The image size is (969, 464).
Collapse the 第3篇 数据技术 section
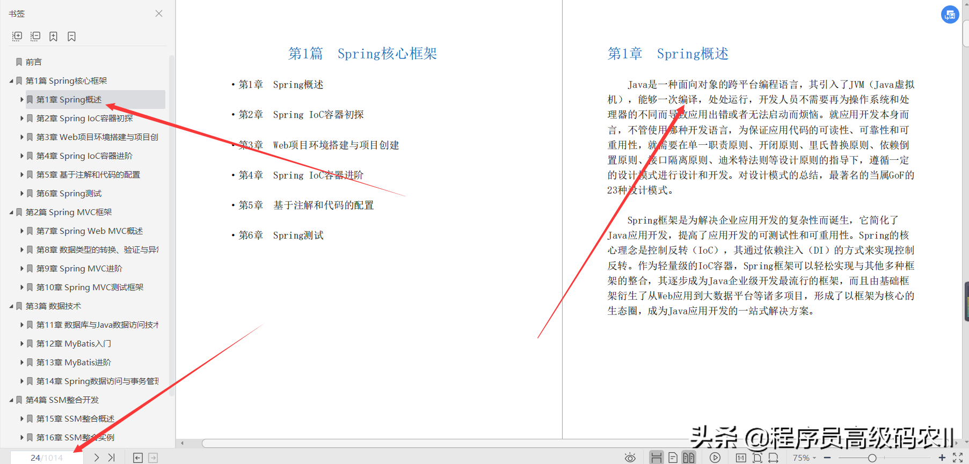(x=11, y=306)
